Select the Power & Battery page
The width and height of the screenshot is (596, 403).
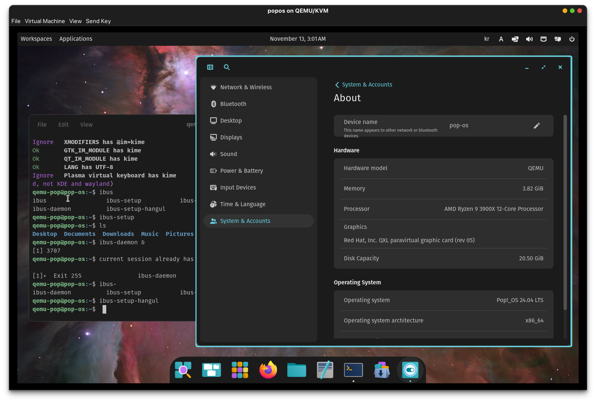point(259,171)
